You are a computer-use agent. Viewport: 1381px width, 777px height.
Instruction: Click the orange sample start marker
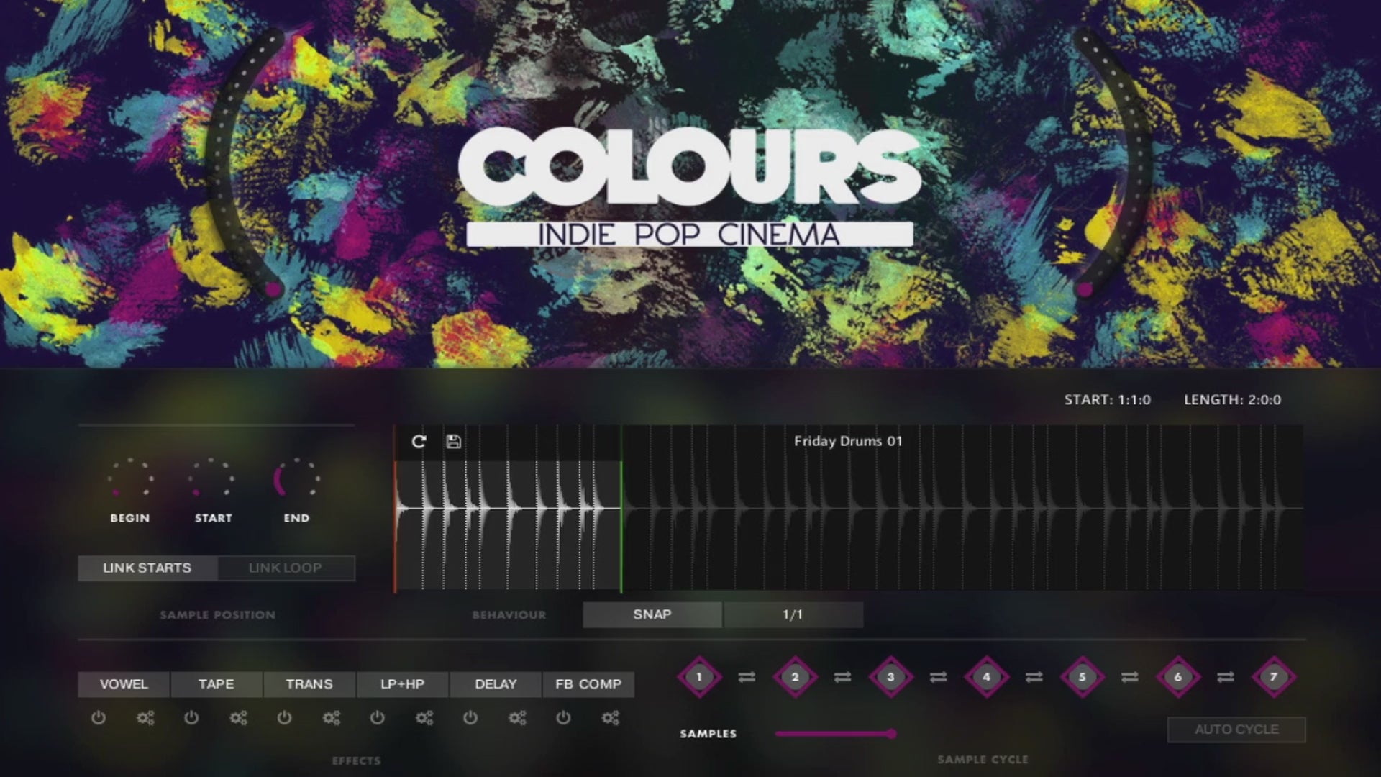pyautogui.click(x=395, y=527)
